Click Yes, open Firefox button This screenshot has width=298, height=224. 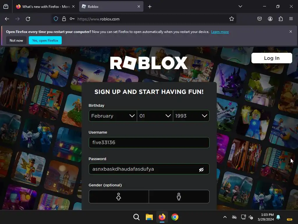point(45,40)
